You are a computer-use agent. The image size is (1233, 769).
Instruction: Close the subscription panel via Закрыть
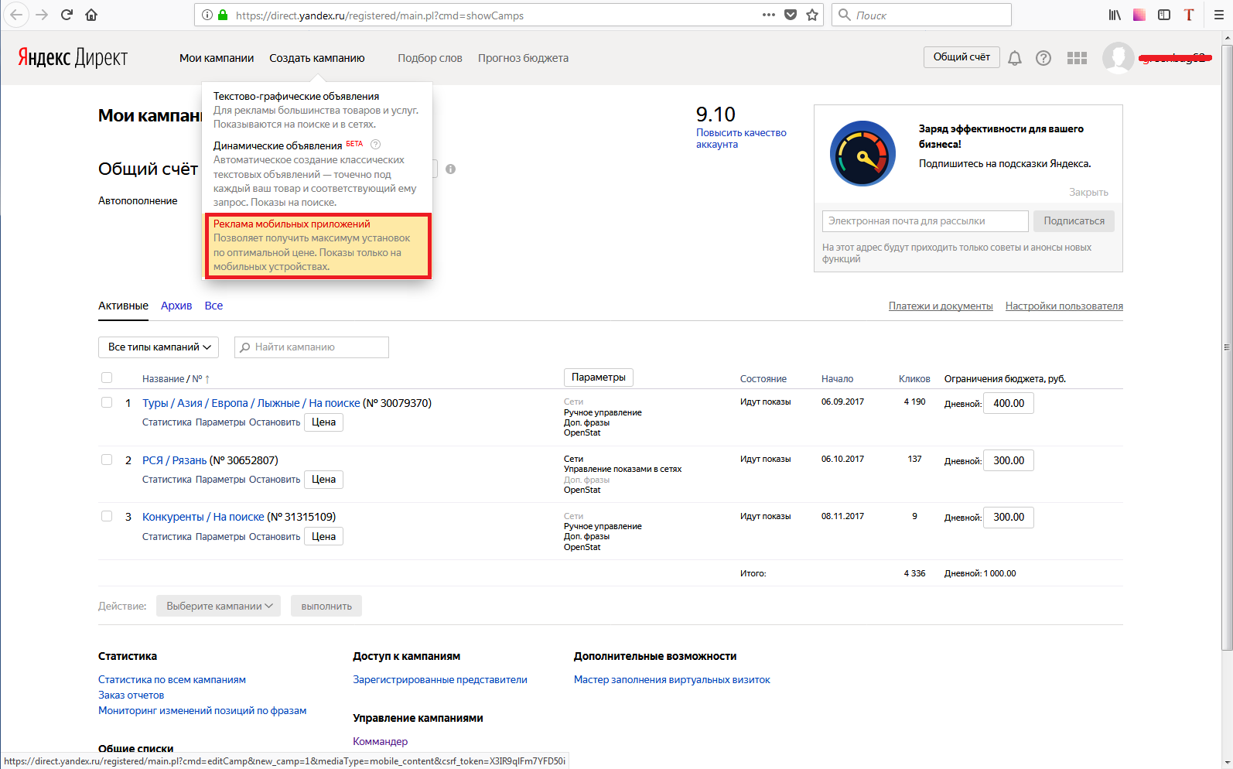click(x=1088, y=192)
